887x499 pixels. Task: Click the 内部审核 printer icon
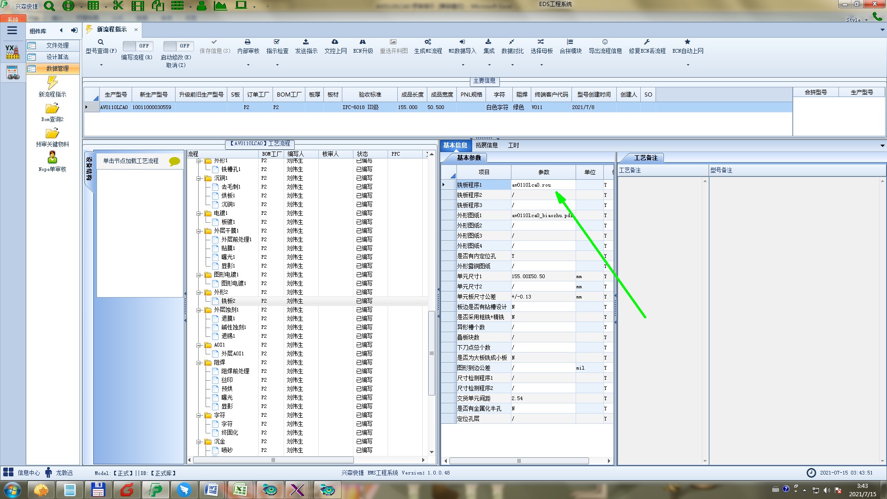click(248, 42)
